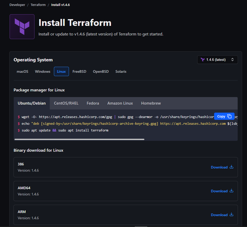Screen dimensions: 247x227
Task: Click the 'sudo apt update' command line
Action: 63,130
